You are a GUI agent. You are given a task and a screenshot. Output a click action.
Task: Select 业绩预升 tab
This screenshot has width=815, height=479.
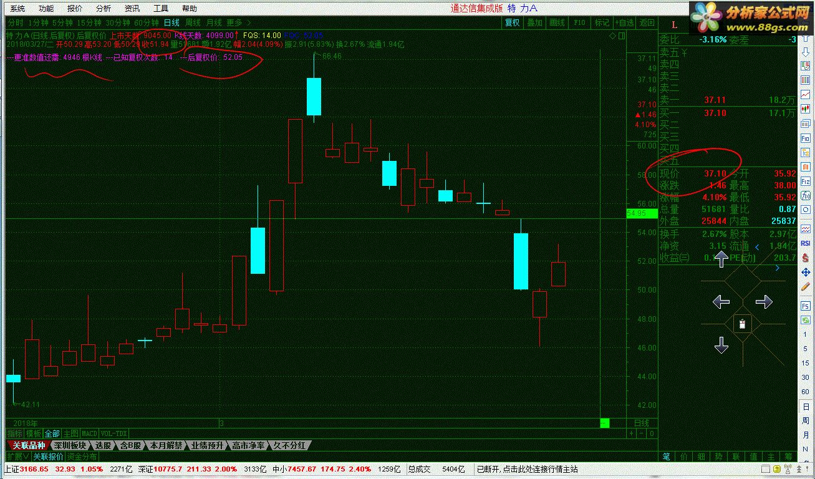tap(208, 445)
